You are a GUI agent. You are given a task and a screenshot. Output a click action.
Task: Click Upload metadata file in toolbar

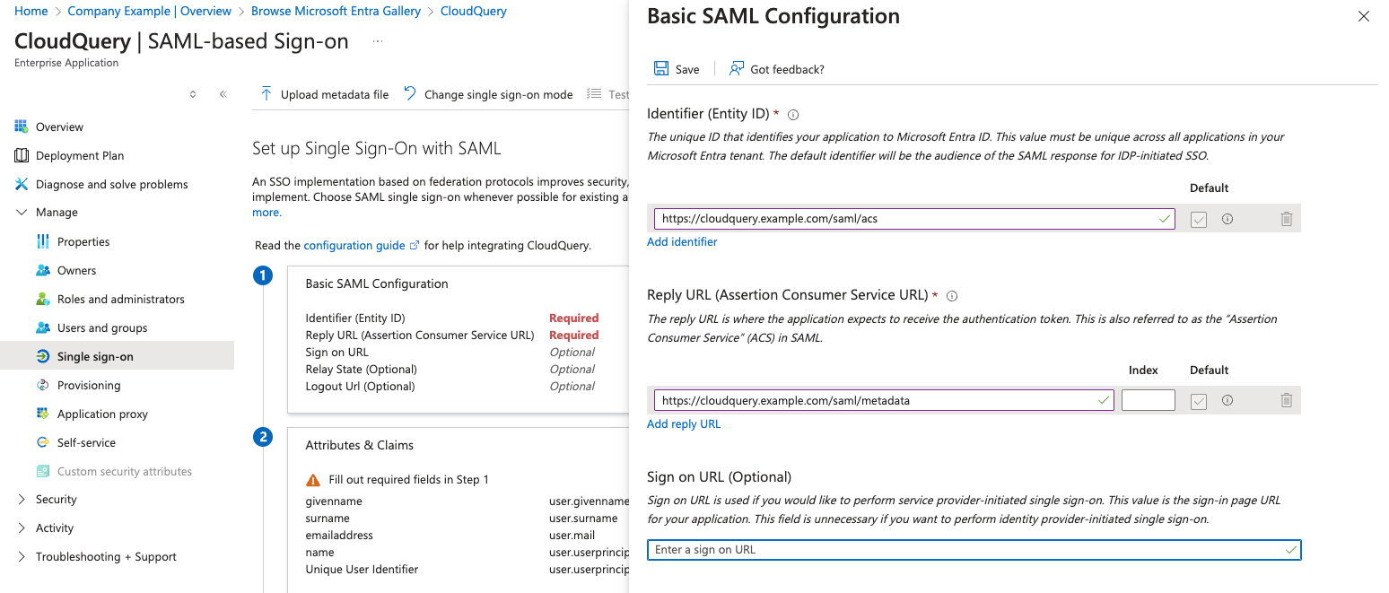click(325, 94)
